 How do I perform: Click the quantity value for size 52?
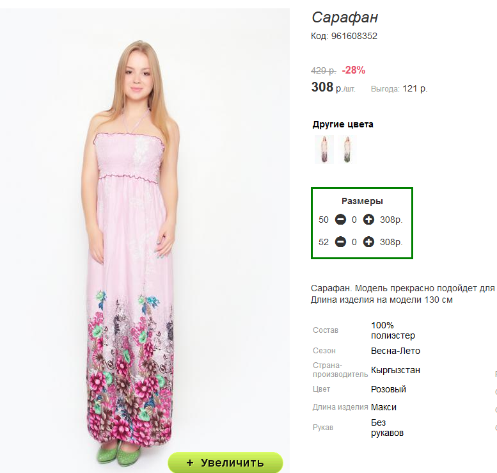(354, 242)
